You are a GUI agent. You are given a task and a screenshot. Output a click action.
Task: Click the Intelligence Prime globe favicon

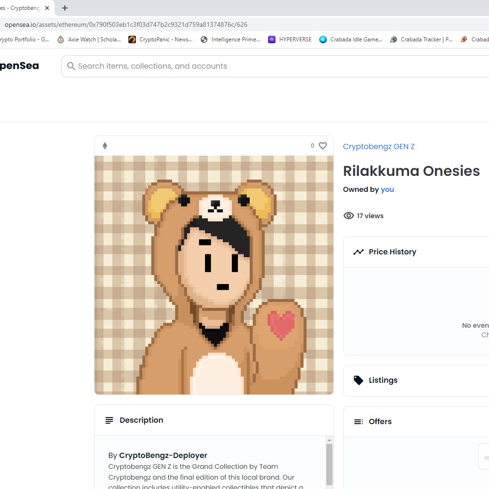coord(204,39)
